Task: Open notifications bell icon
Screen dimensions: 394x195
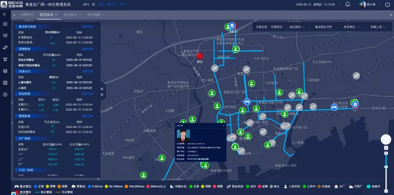Action: coord(348,4)
